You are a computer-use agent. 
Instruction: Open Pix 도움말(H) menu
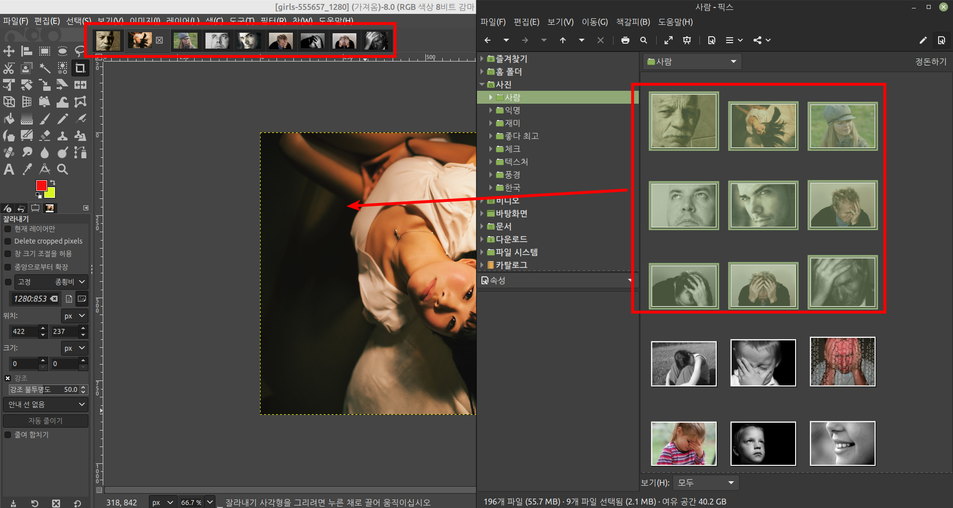click(675, 22)
